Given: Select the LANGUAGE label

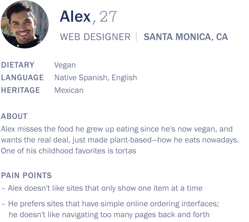Looking at the screenshot, I should coord(22,78).
